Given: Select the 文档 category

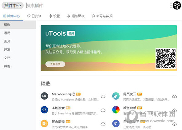Looking at the screenshot, I should [18, 58].
